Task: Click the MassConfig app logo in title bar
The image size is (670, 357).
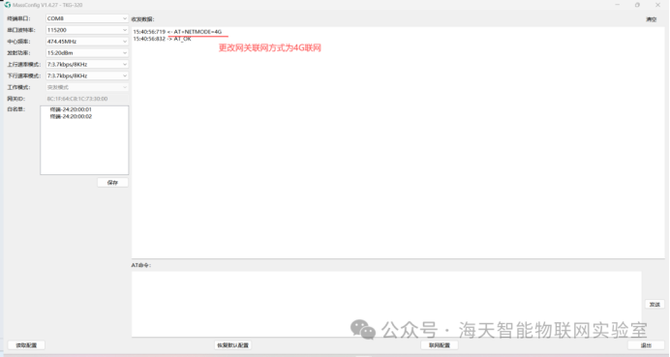Action: point(8,5)
